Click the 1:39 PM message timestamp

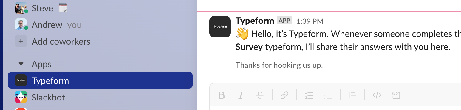pyautogui.click(x=310, y=21)
